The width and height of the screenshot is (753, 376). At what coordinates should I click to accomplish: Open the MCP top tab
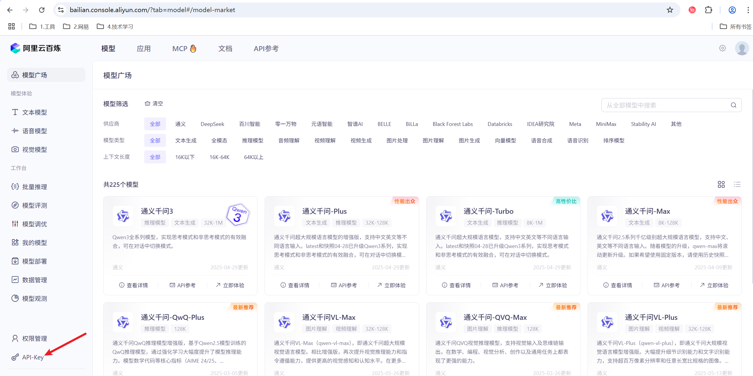pyautogui.click(x=184, y=48)
